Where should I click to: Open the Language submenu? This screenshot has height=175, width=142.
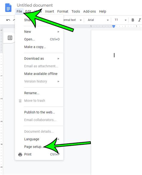coord(39,139)
